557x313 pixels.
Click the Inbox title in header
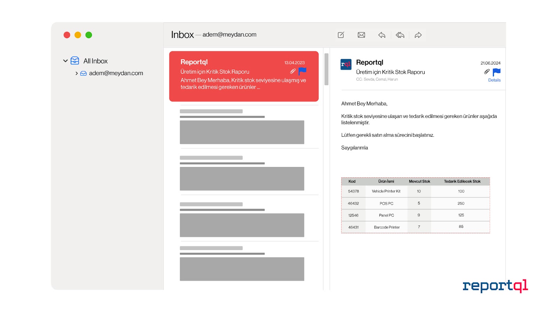(x=182, y=35)
